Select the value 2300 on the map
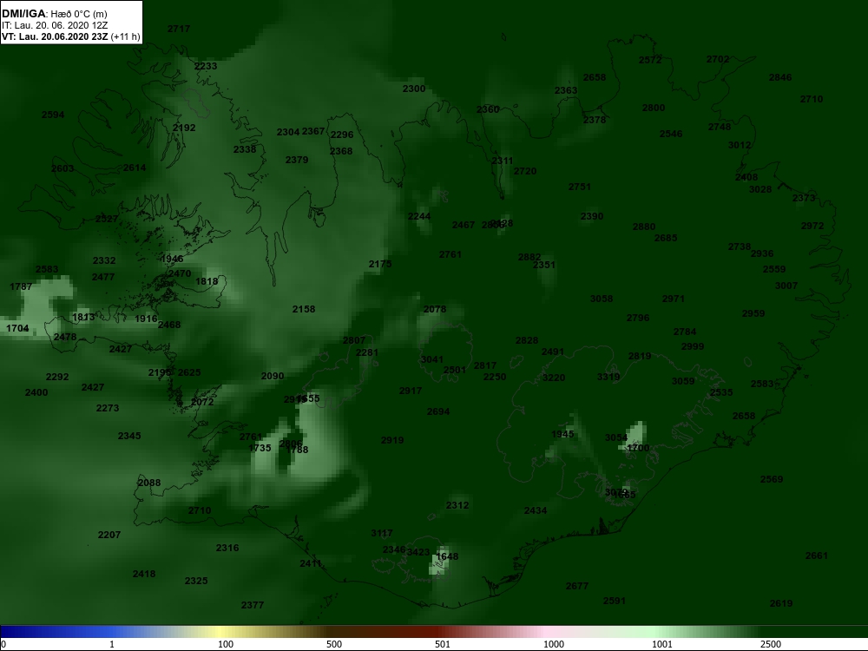The image size is (868, 651). point(414,89)
